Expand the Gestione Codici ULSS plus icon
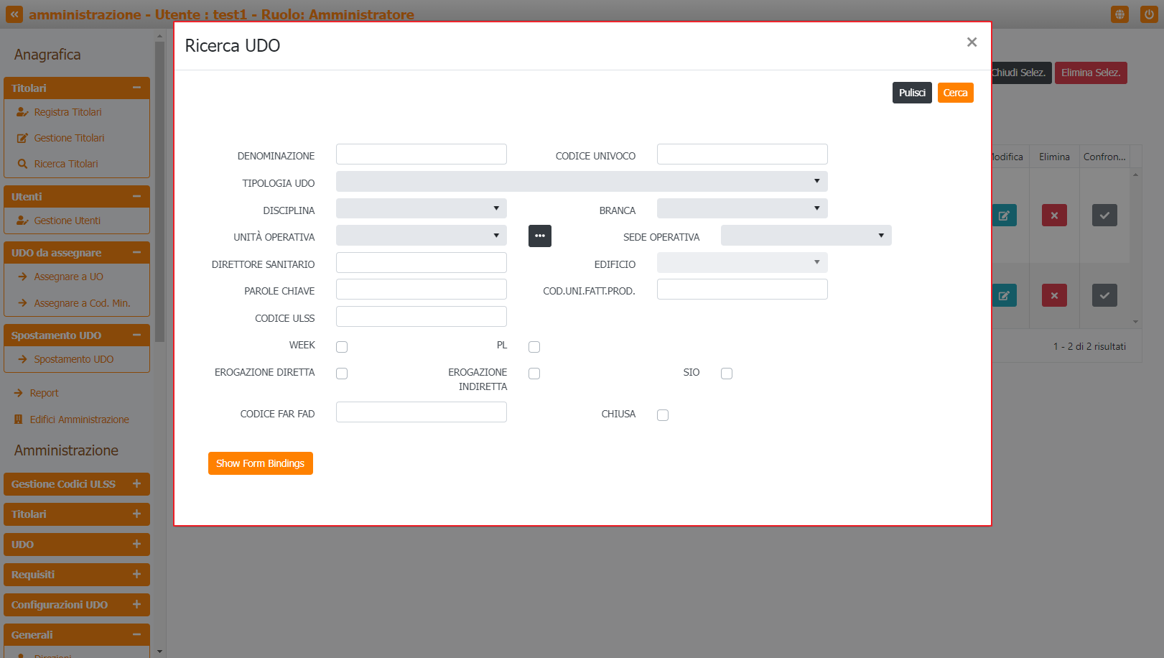The image size is (1164, 658). tap(136, 484)
